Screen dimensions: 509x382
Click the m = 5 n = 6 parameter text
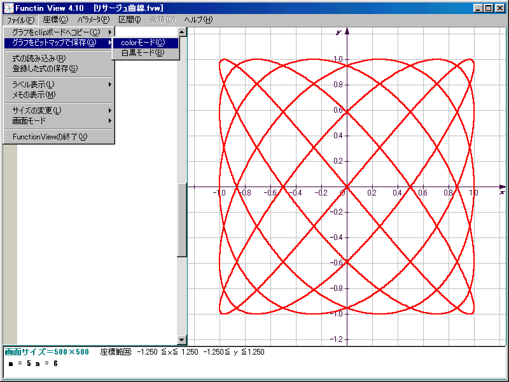click(33, 364)
